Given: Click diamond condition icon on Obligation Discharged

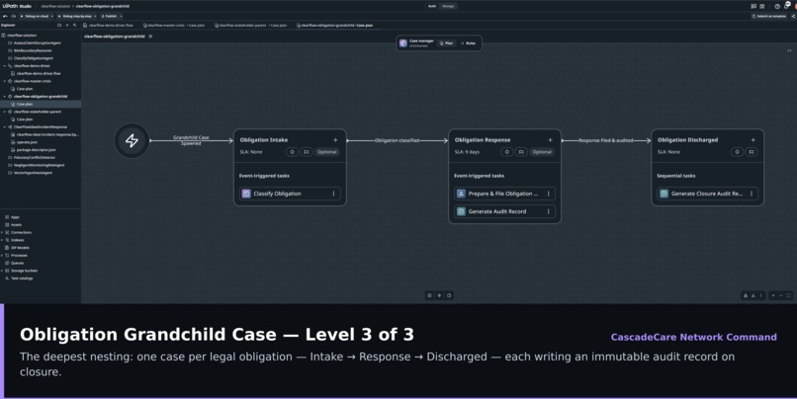Looking at the screenshot, I should point(737,152).
